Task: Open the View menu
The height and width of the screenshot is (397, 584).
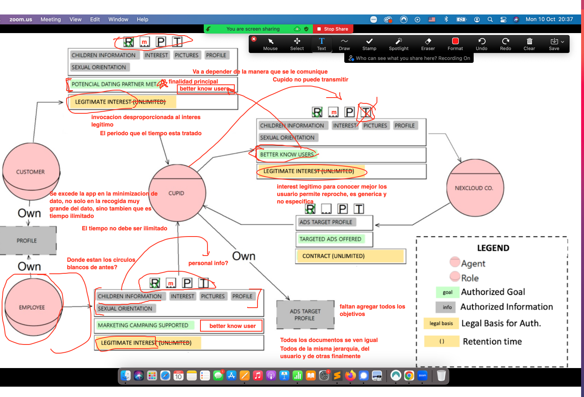Action: 75,19
